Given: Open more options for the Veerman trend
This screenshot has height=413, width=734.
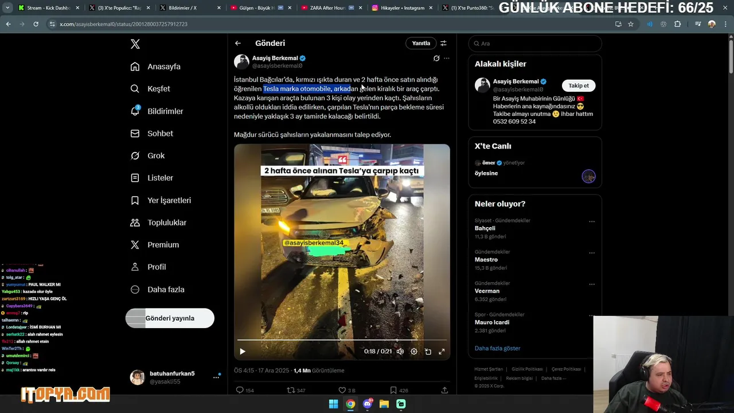Looking at the screenshot, I should pos(592,284).
